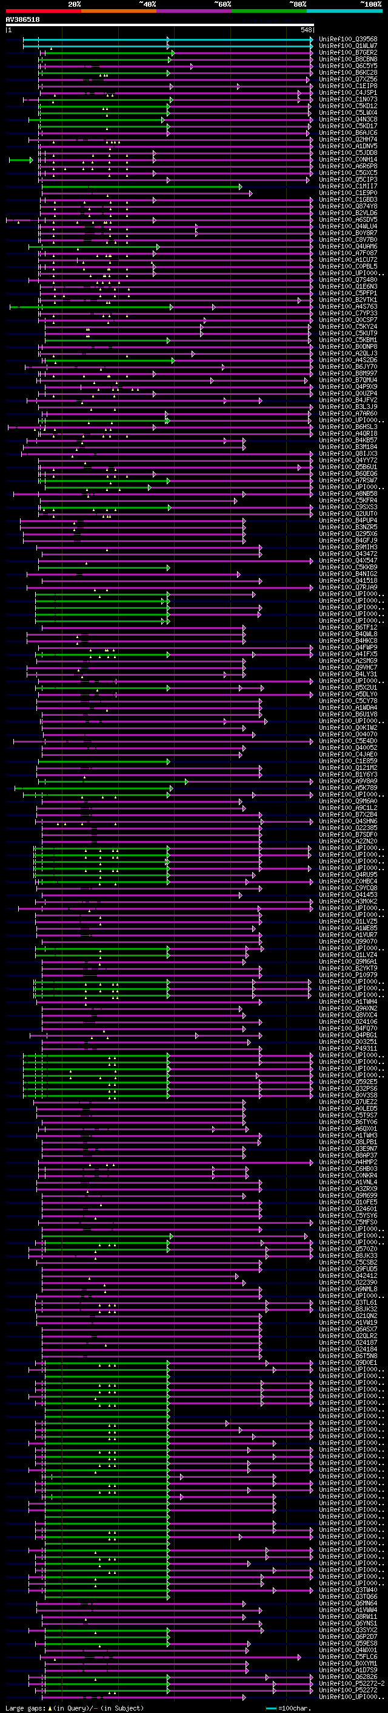Select UniRef100_A5DLY0 label
This screenshot has width=388, height=1713.
[x=347, y=693]
